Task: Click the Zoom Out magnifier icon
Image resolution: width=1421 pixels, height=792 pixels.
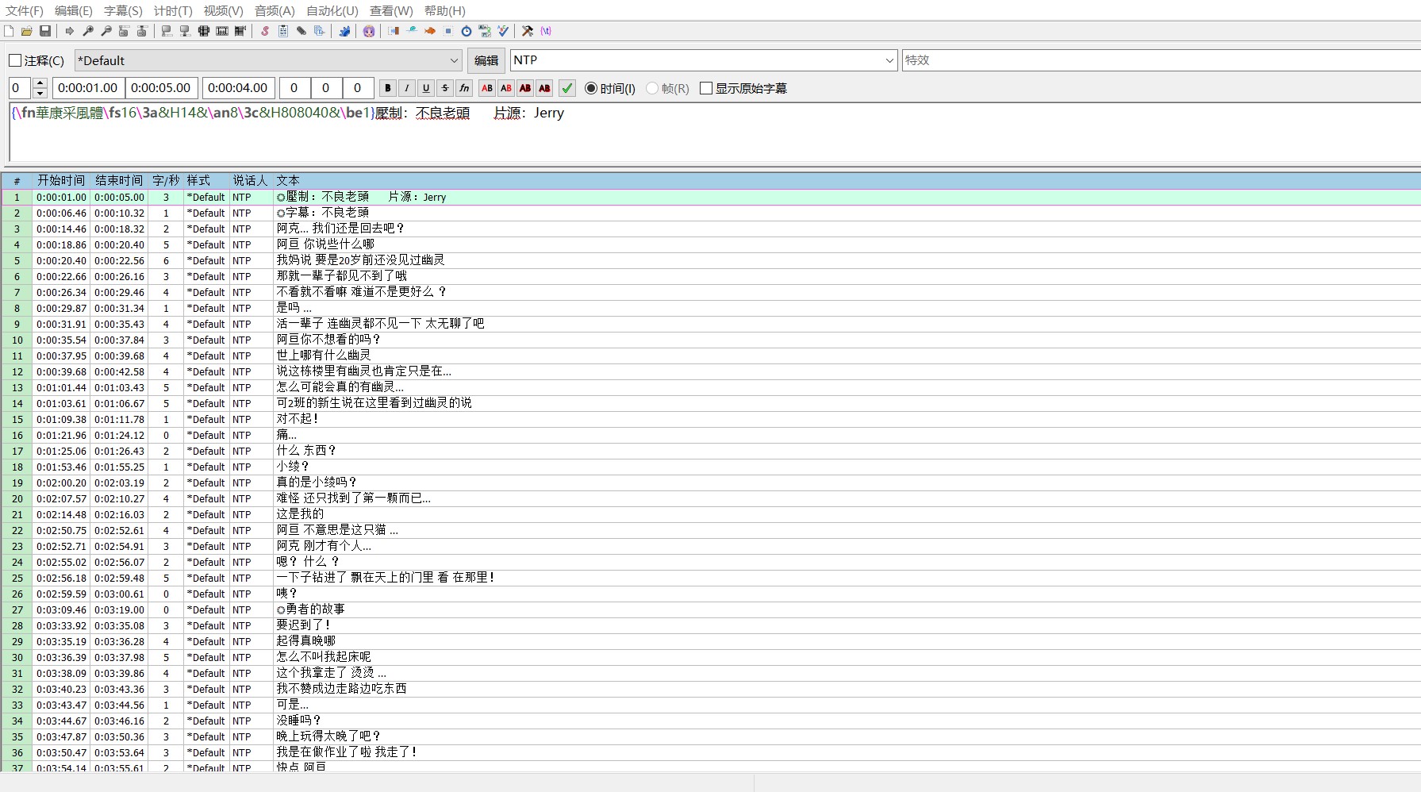Action: point(106,31)
